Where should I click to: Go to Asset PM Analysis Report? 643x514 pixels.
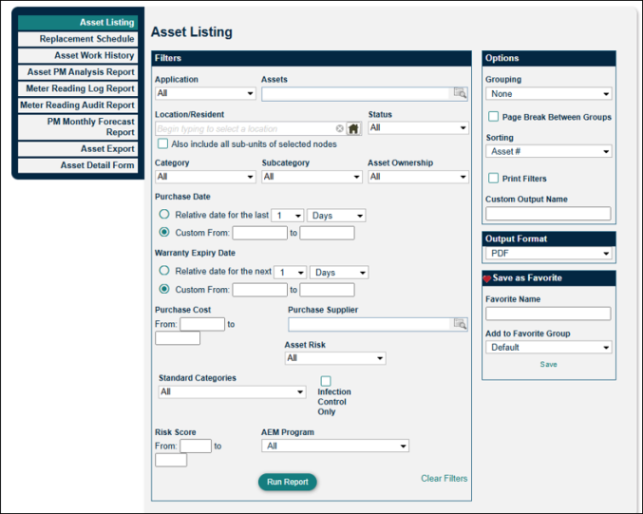(x=78, y=72)
